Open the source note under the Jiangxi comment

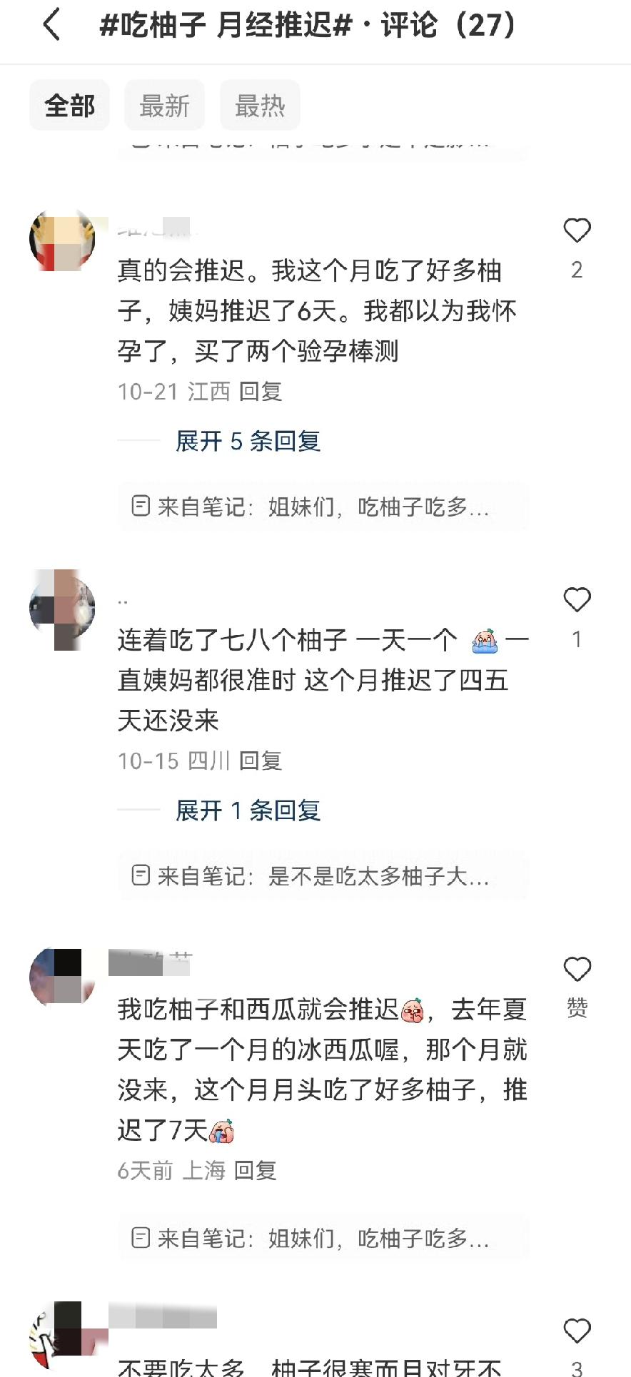pos(323,507)
